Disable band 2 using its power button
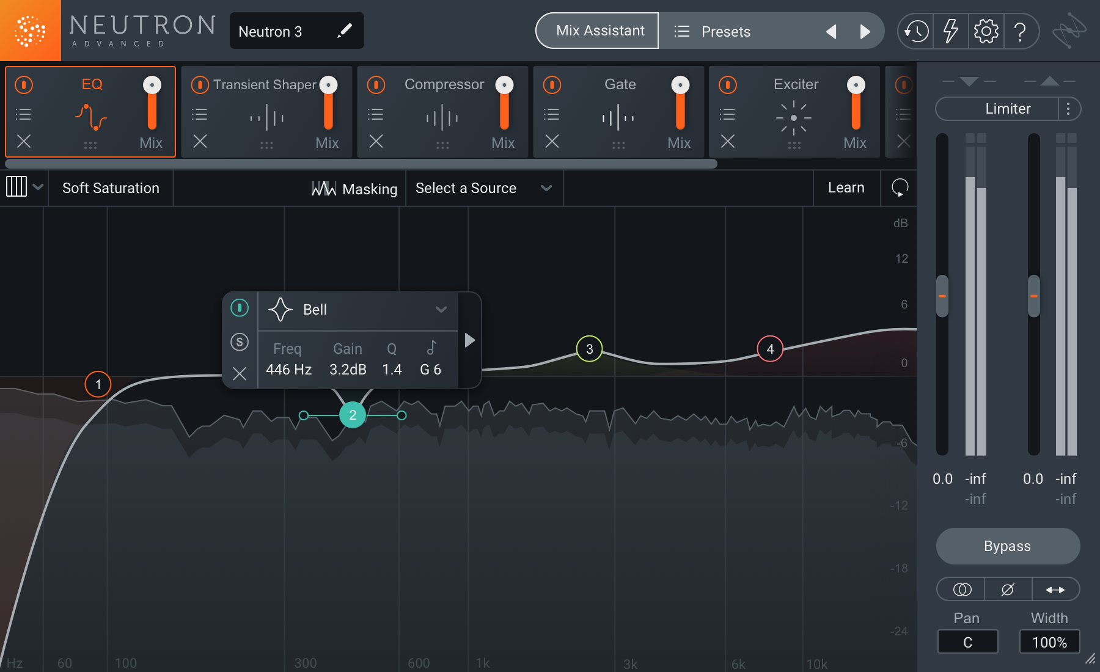 click(x=240, y=308)
